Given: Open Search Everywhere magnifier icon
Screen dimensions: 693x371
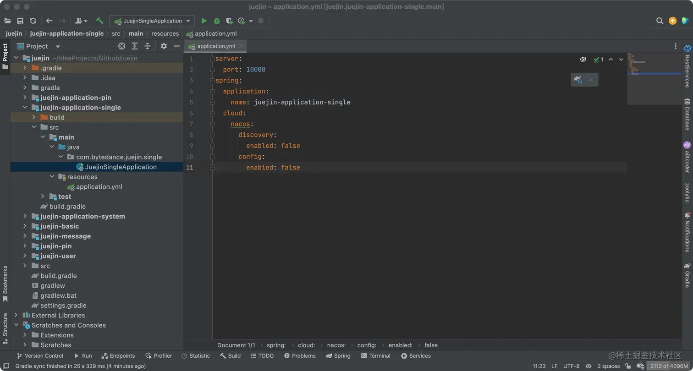Looking at the screenshot, I should point(660,21).
